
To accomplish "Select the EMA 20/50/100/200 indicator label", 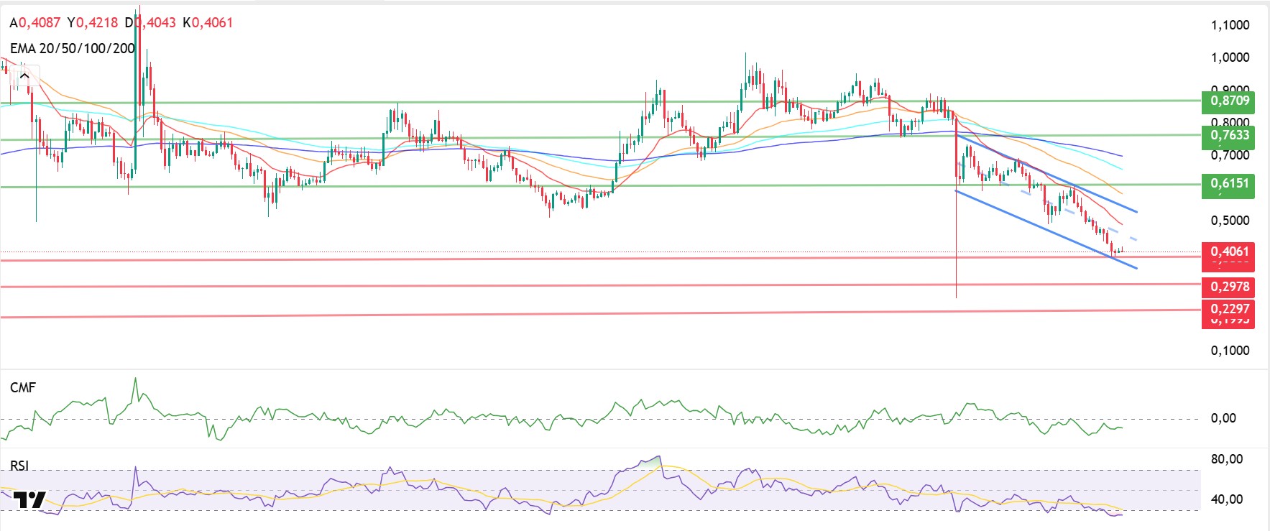I will pyautogui.click(x=72, y=48).
